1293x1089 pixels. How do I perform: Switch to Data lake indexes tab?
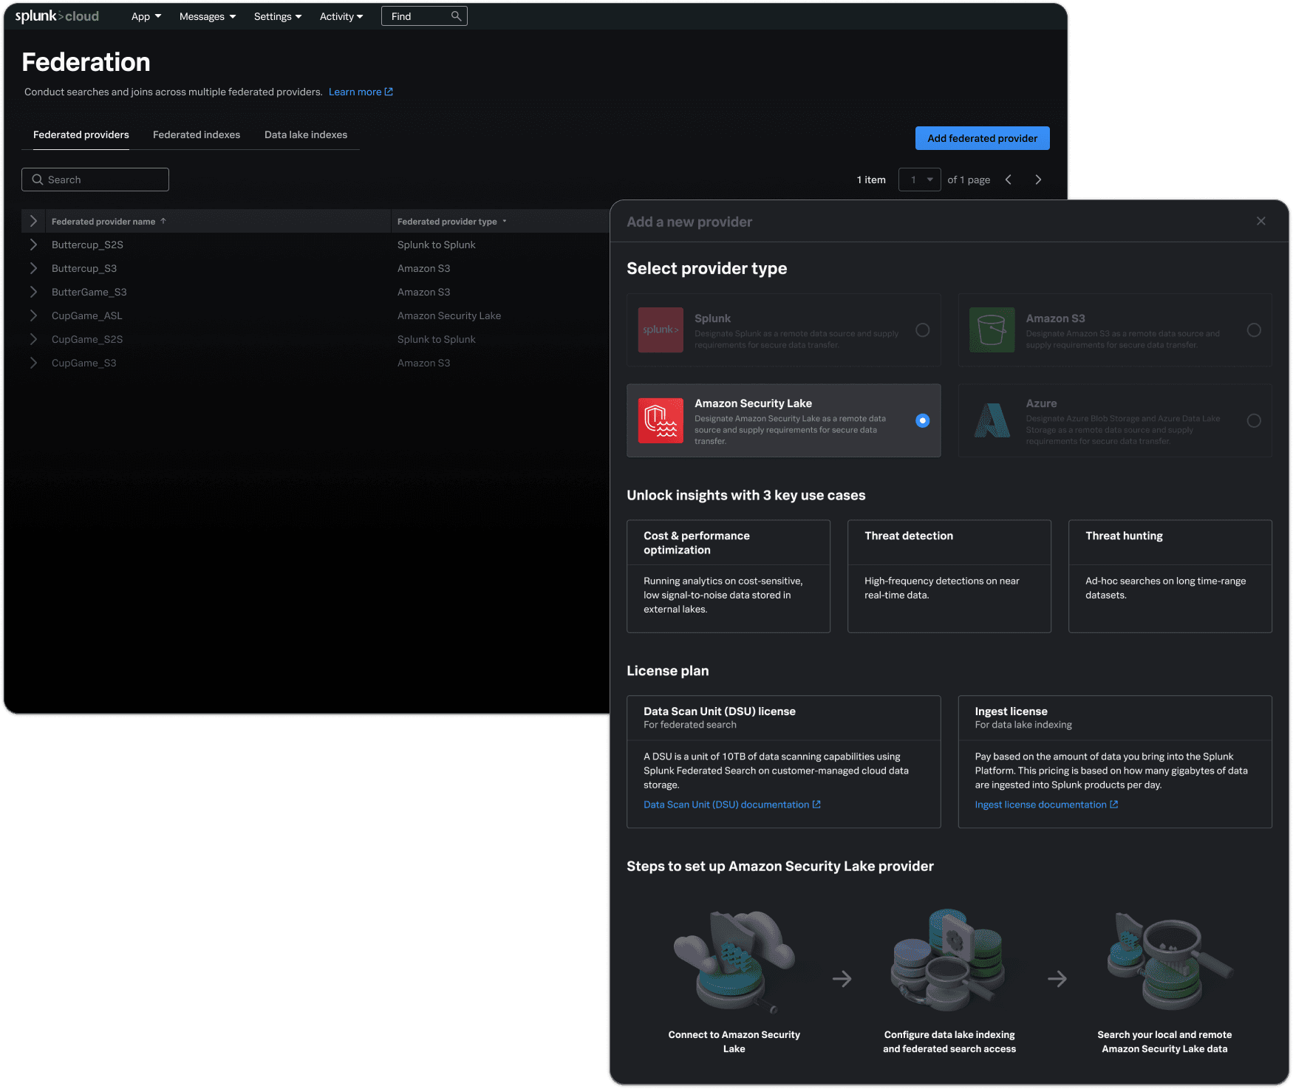(x=306, y=134)
